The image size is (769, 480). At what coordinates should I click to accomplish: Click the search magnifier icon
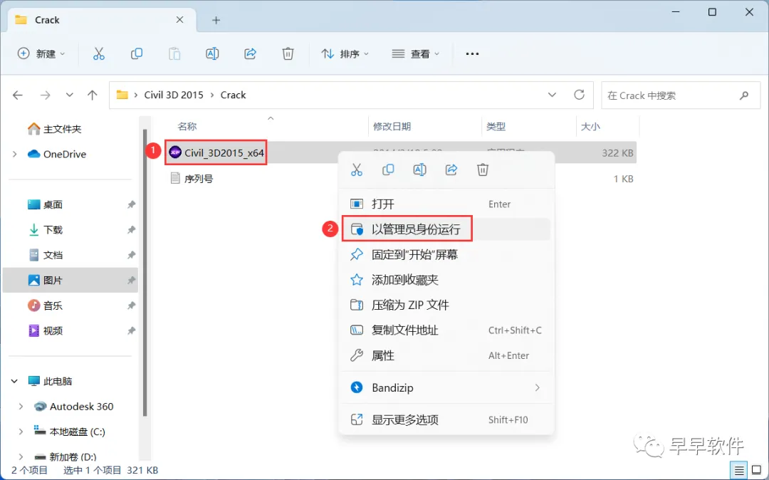point(744,95)
